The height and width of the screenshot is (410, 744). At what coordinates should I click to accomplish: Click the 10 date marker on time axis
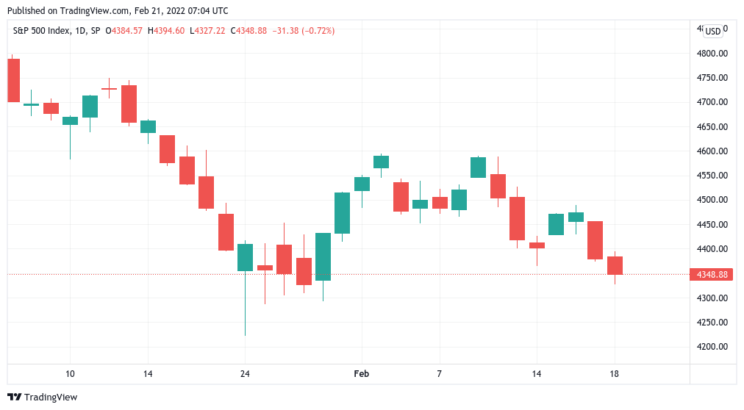(x=70, y=374)
